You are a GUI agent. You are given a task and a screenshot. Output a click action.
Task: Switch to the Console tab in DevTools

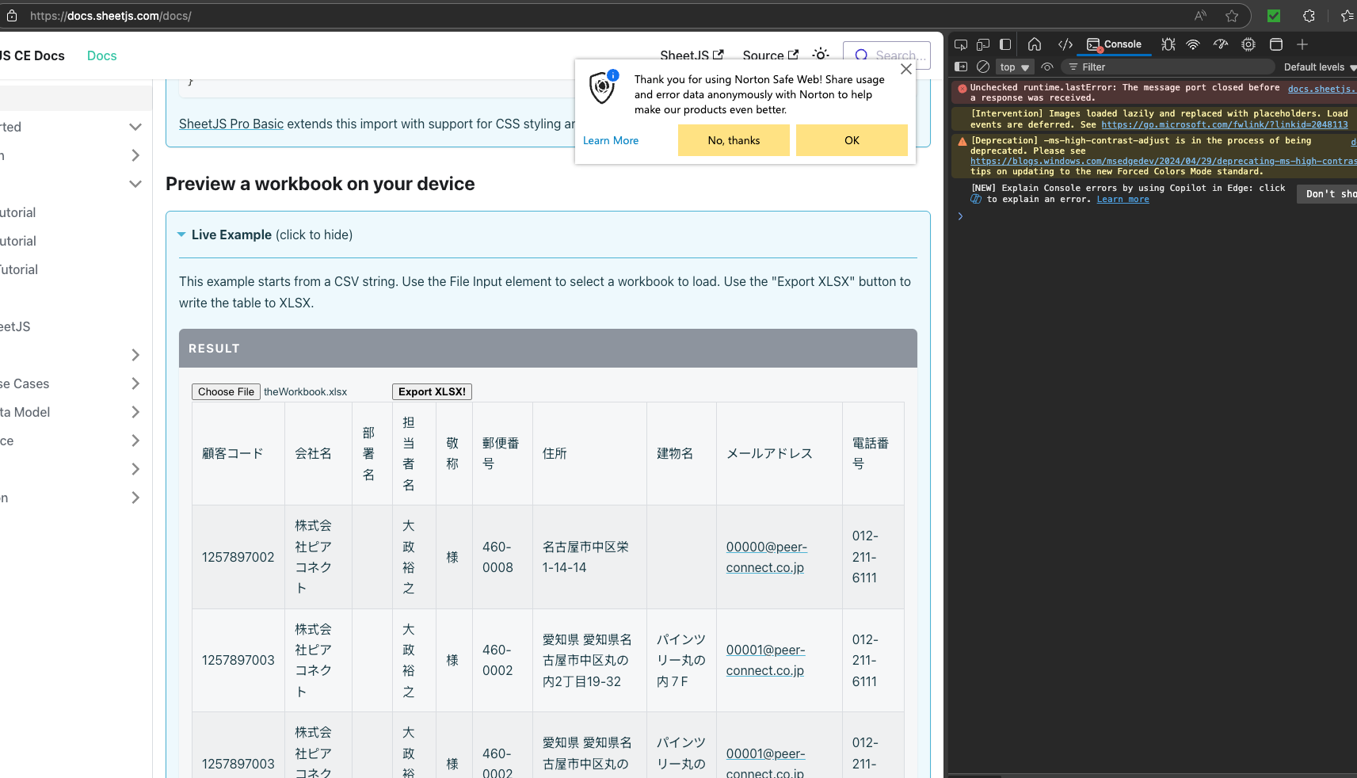point(1114,44)
